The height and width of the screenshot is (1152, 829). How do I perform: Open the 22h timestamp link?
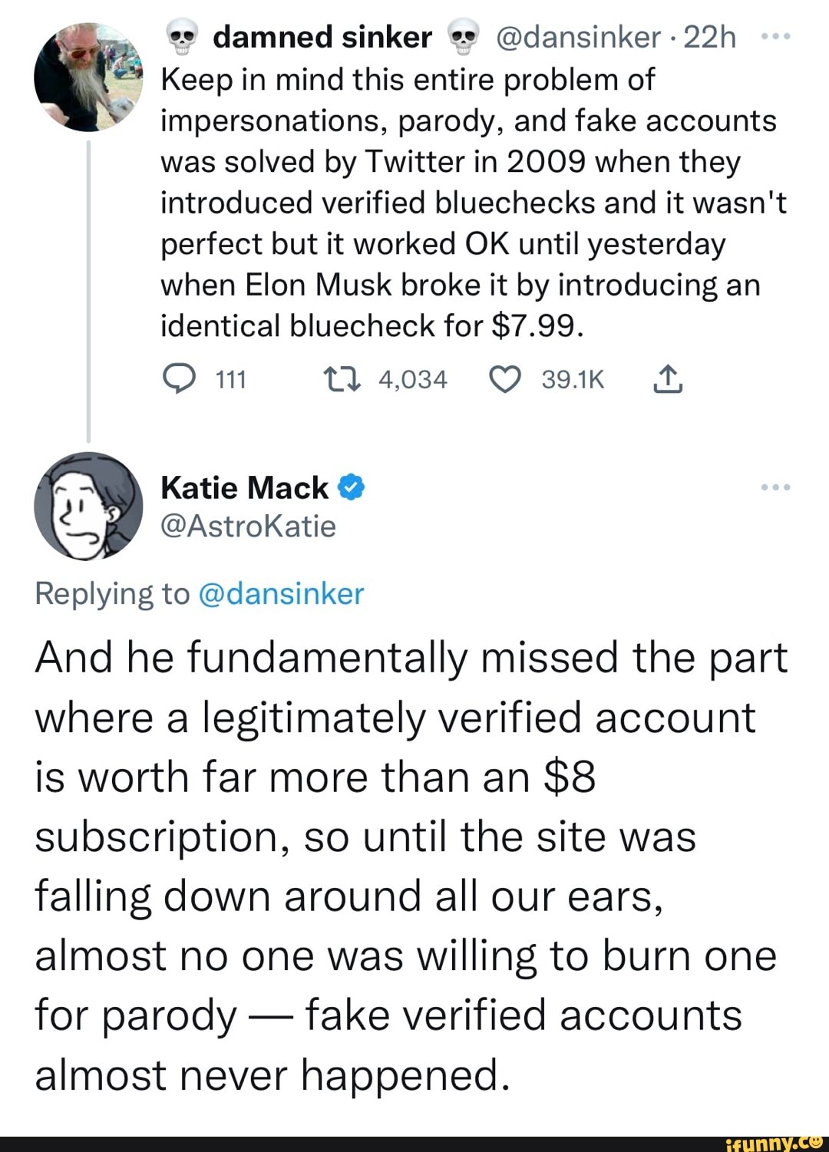[709, 37]
